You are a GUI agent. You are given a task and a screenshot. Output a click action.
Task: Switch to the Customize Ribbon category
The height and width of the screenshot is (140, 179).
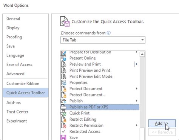(23, 83)
